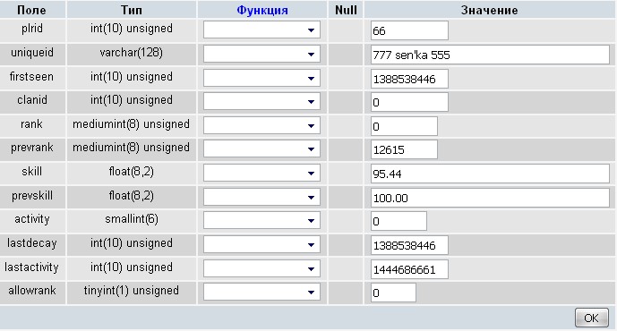Image resolution: width=617 pixels, height=331 pixels.
Task: Click the skill field showing 95.44
Action: 490,174
